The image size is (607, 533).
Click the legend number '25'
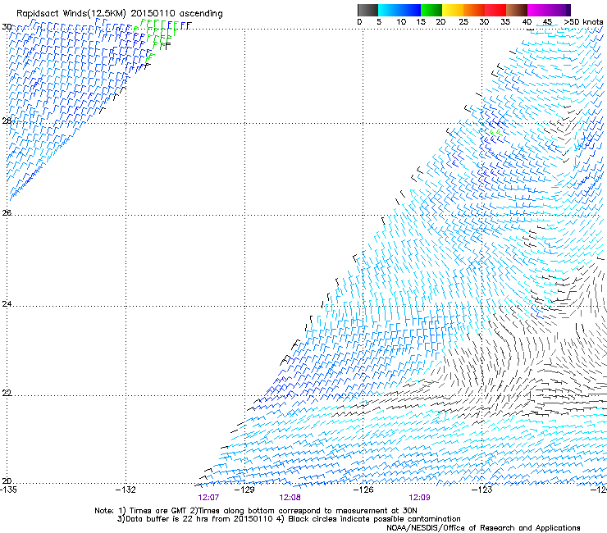click(463, 22)
